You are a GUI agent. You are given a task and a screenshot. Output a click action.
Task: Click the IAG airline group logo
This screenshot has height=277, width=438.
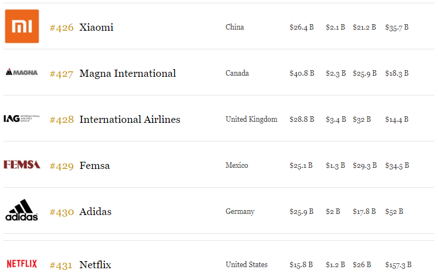22,118
